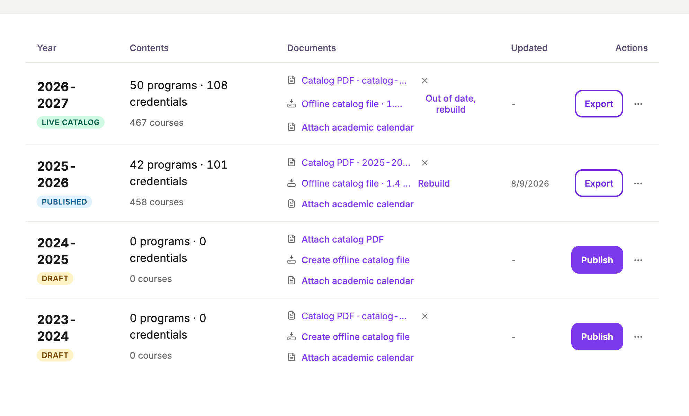Screen dimensions: 689x416
Task: Click download icon beside 2024-2025 Create offline file
Action: pos(292,260)
